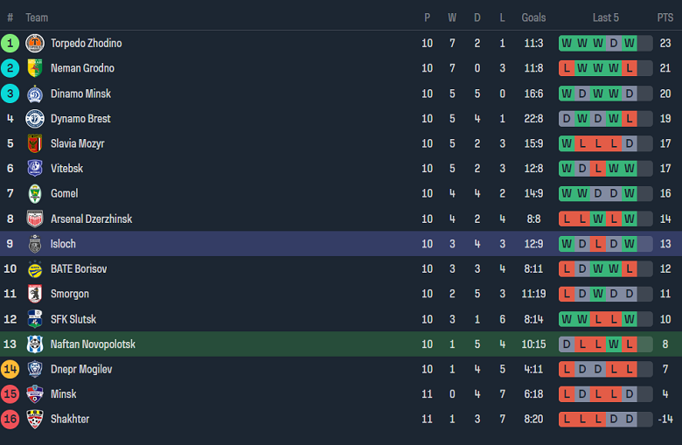The image size is (682, 445).
Task: Click the Neman Grodno club crest
Action: (x=35, y=68)
